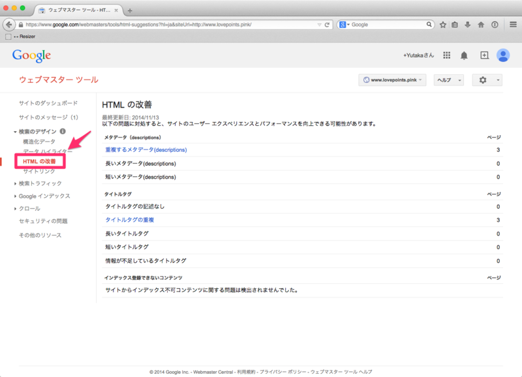Click the 最終更新日: 2014/11/13 text
Screen dimensions: 522x377
(130, 117)
